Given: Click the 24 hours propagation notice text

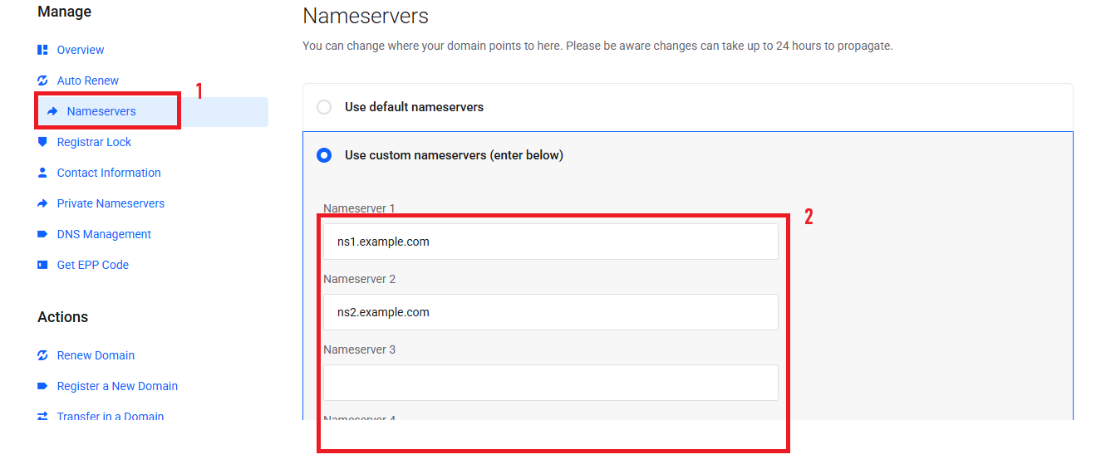Looking at the screenshot, I should [597, 46].
